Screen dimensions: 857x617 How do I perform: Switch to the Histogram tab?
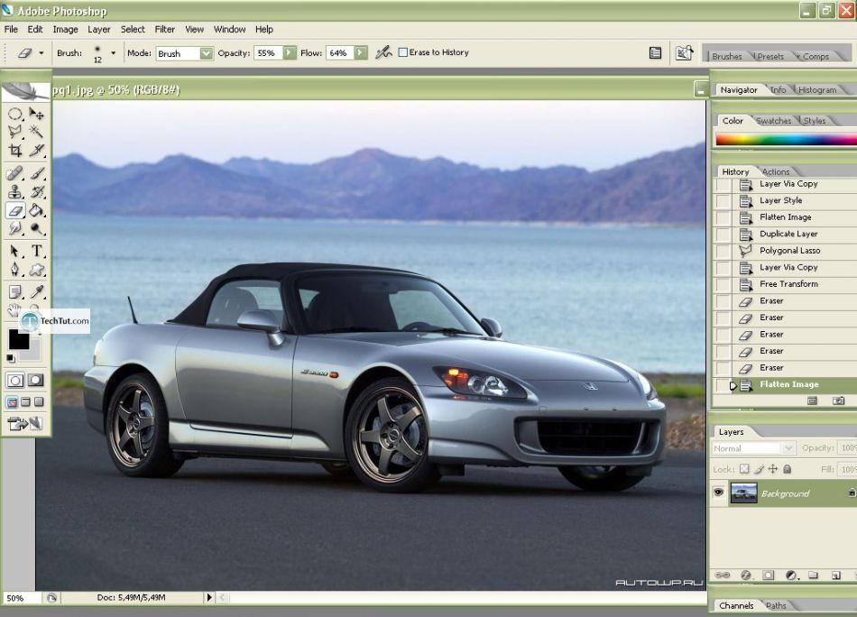coord(817,89)
